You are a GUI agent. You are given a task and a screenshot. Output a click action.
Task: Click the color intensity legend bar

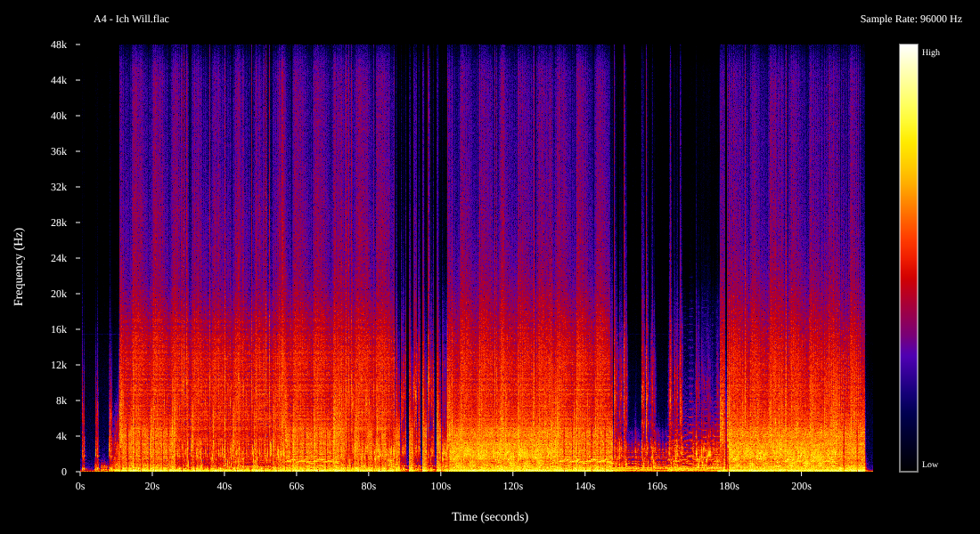pos(908,258)
